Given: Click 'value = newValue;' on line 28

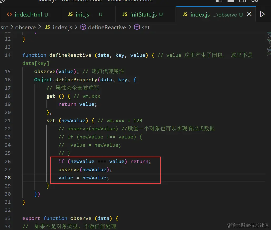Looking at the screenshot, I should (84, 178).
